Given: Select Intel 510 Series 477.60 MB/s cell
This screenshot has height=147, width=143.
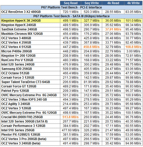Looking at the screenshot, I should (x=71, y=130).
